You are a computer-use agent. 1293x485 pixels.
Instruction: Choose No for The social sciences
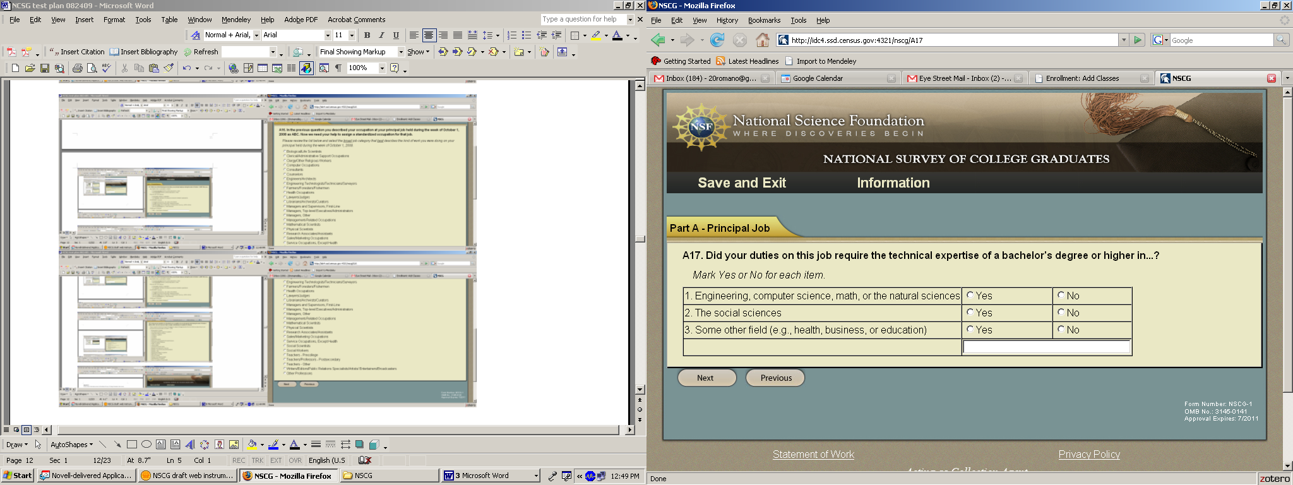pos(1061,312)
